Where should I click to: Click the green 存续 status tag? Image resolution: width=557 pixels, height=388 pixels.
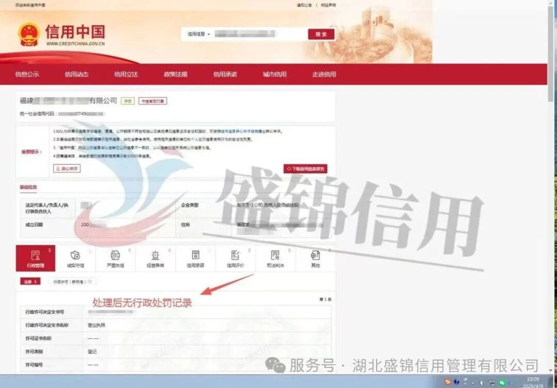(x=127, y=101)
